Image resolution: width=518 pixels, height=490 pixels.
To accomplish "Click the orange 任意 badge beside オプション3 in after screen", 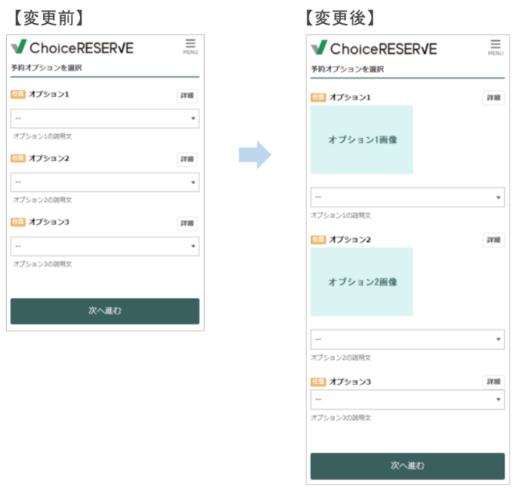I will tap(319, 382).
